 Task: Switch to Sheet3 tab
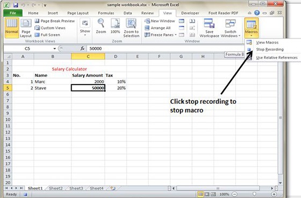76,188
